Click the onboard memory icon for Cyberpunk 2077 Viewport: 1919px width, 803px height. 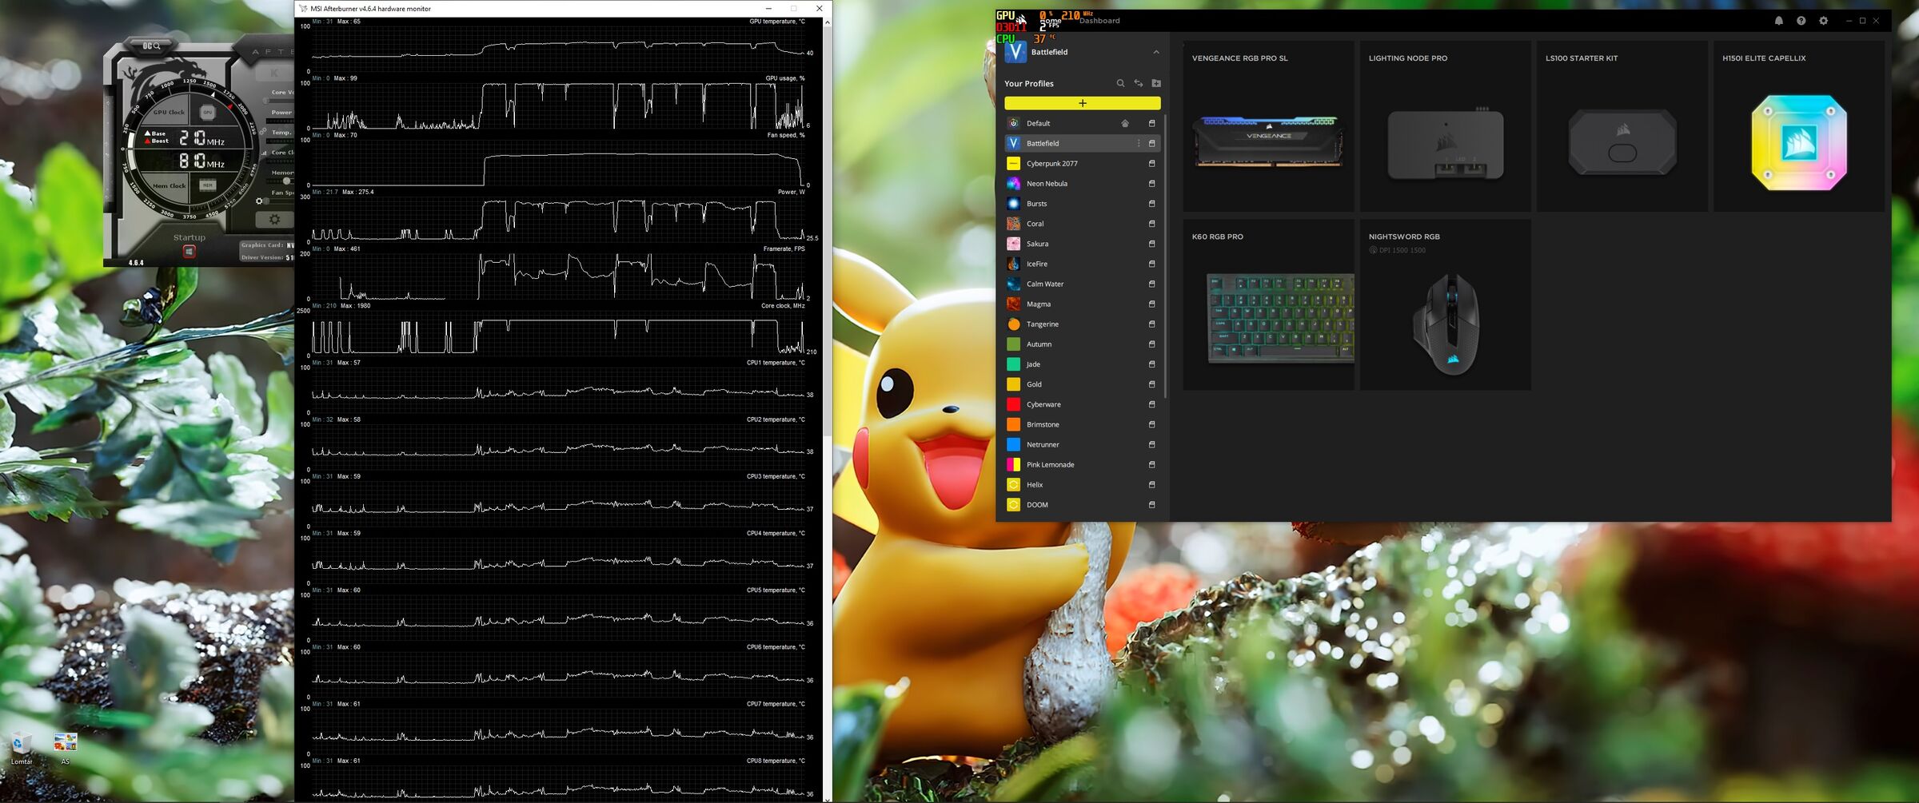(x=1152, y=163)
